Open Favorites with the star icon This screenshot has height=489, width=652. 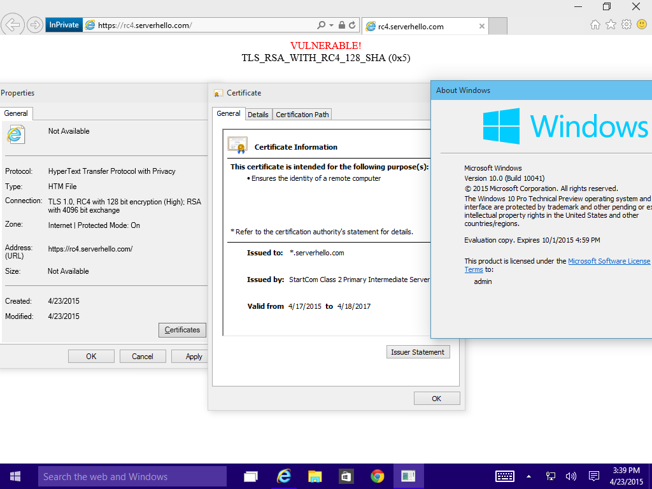tap(611, 25)
